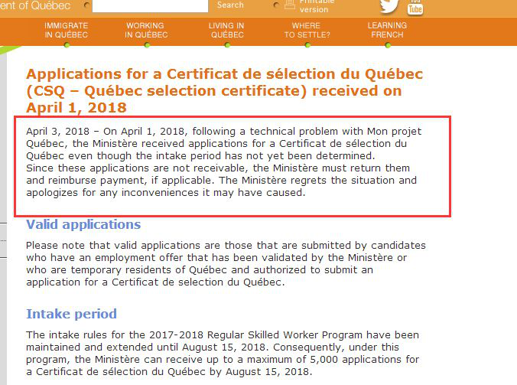This screenshot has width=517, height=385.
Task: Click the bullet before the printer icon
Action: coord(276,5)
